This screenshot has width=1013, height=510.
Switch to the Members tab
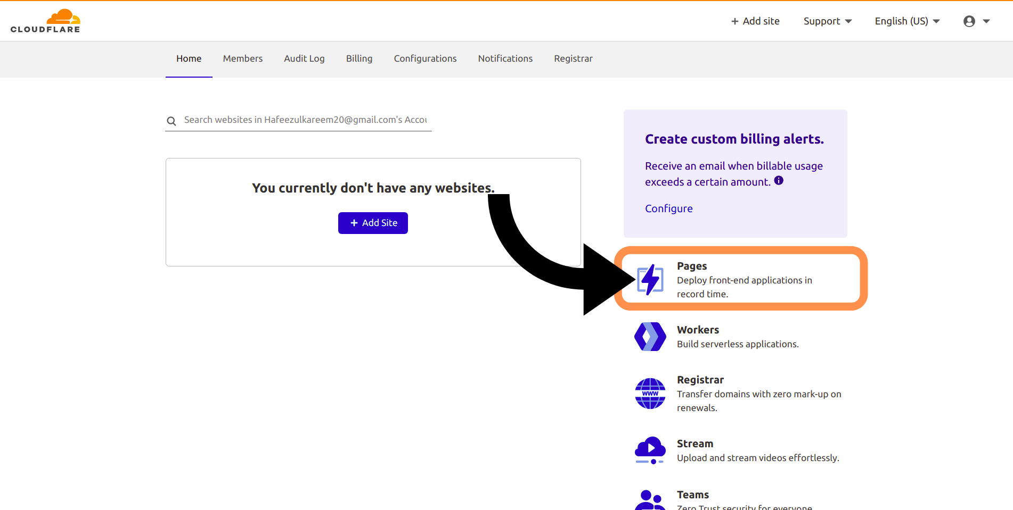tap(242, 58)
